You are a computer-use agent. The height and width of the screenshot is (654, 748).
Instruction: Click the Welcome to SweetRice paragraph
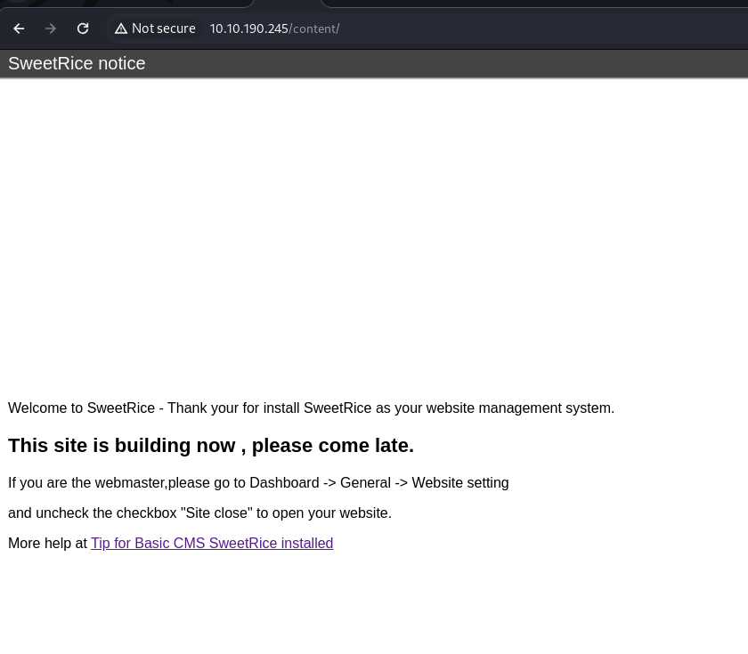click(311, 408)
